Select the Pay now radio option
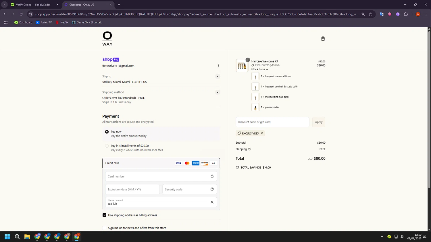This screenshot has height=242, width=431. [x=107, y=132]
